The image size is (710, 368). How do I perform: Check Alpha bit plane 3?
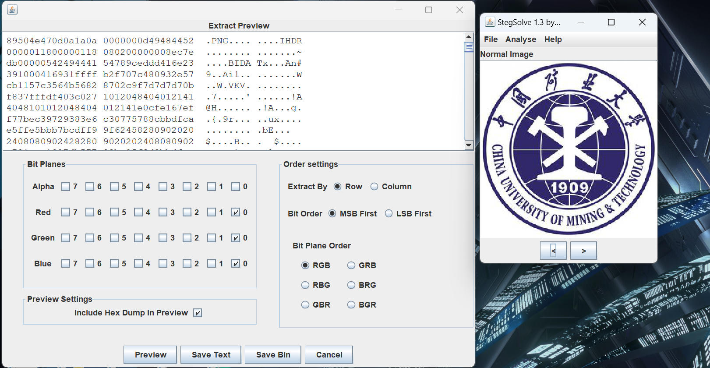163,187
